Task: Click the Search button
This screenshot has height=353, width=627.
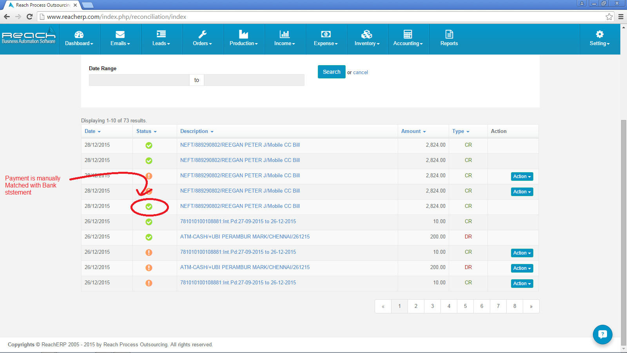Action: (332, 72)
